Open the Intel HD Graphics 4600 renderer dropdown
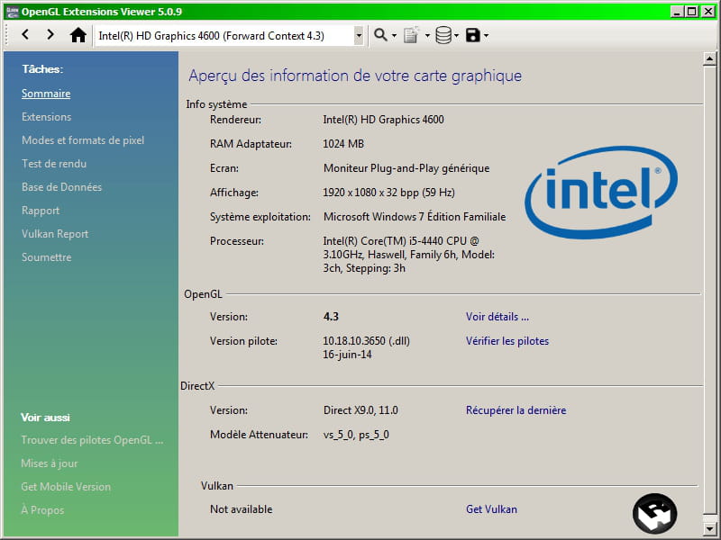This screenshot has width=721, height=540. point(359,35)
